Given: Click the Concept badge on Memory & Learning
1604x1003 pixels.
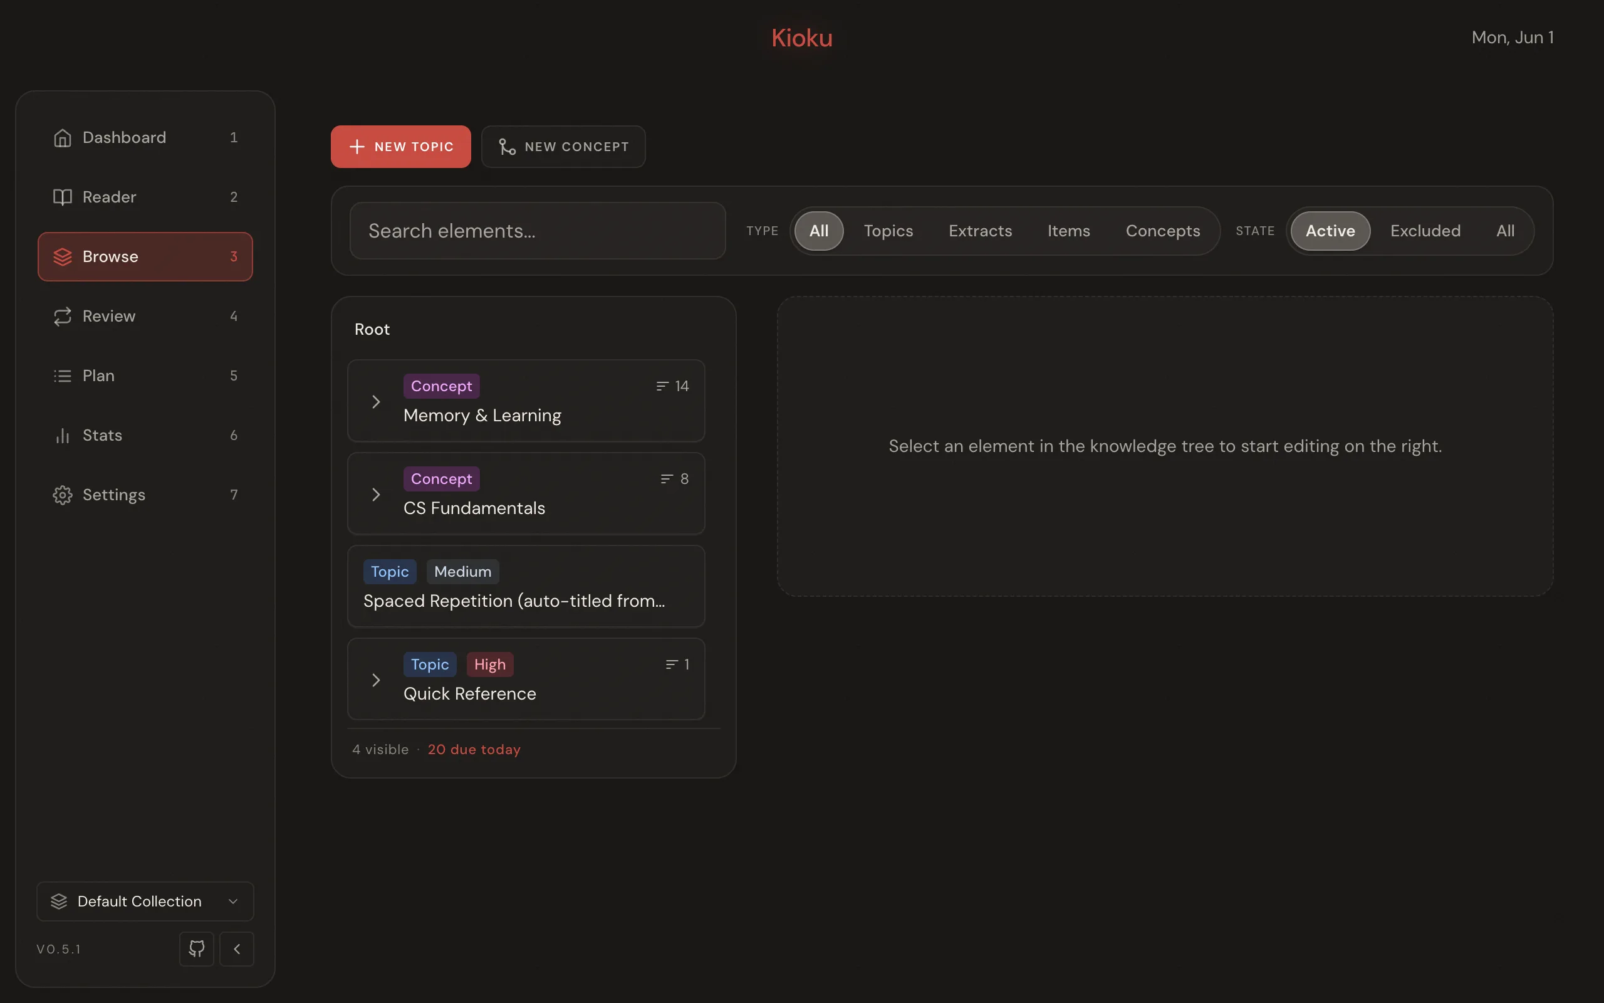Looking at the screenshot, I should point(442,386).
